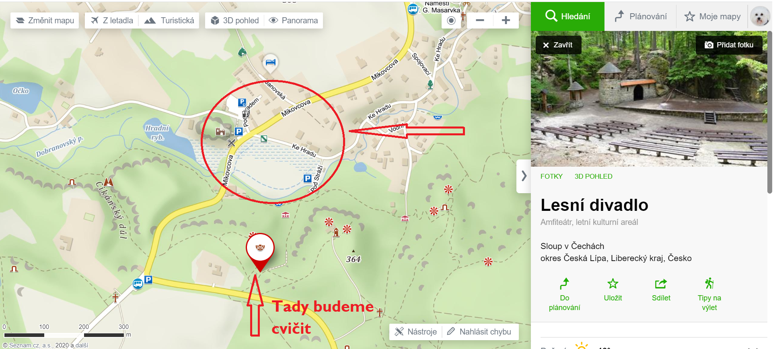This screenshot has height=349, width=773.
Task: Click the bus stop icon on yellow road
Action: [x=138, y=284]
